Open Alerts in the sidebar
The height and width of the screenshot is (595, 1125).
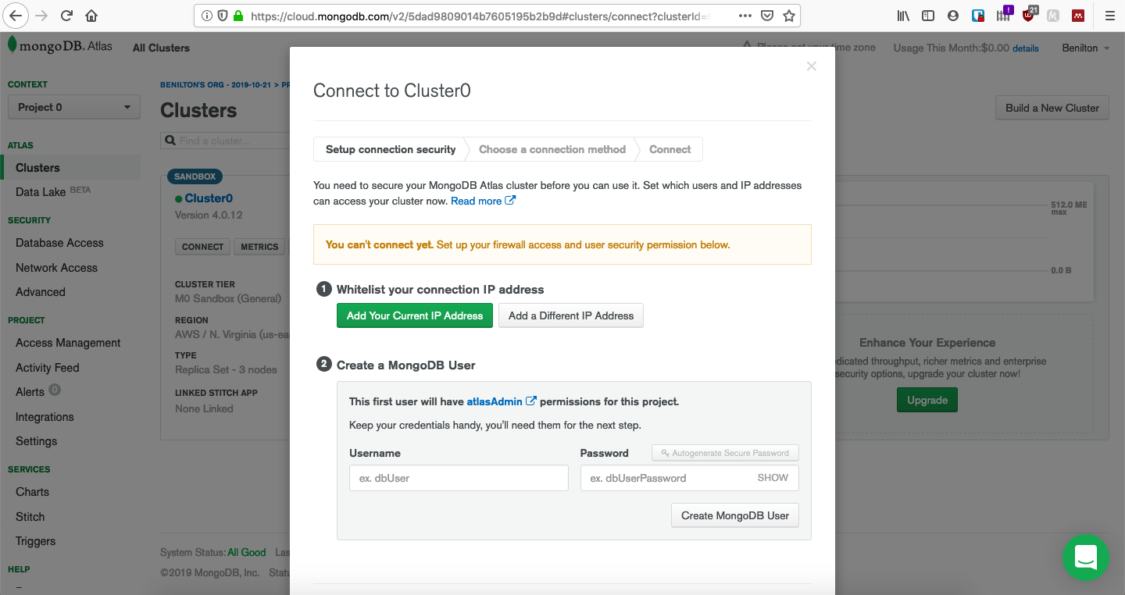point(30,392)
